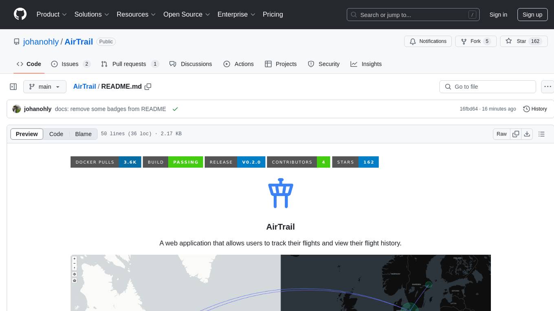The width and height of the screenshot is (554, 311).
Task: View the commit check status checkmark
Action: click(175, 109)
